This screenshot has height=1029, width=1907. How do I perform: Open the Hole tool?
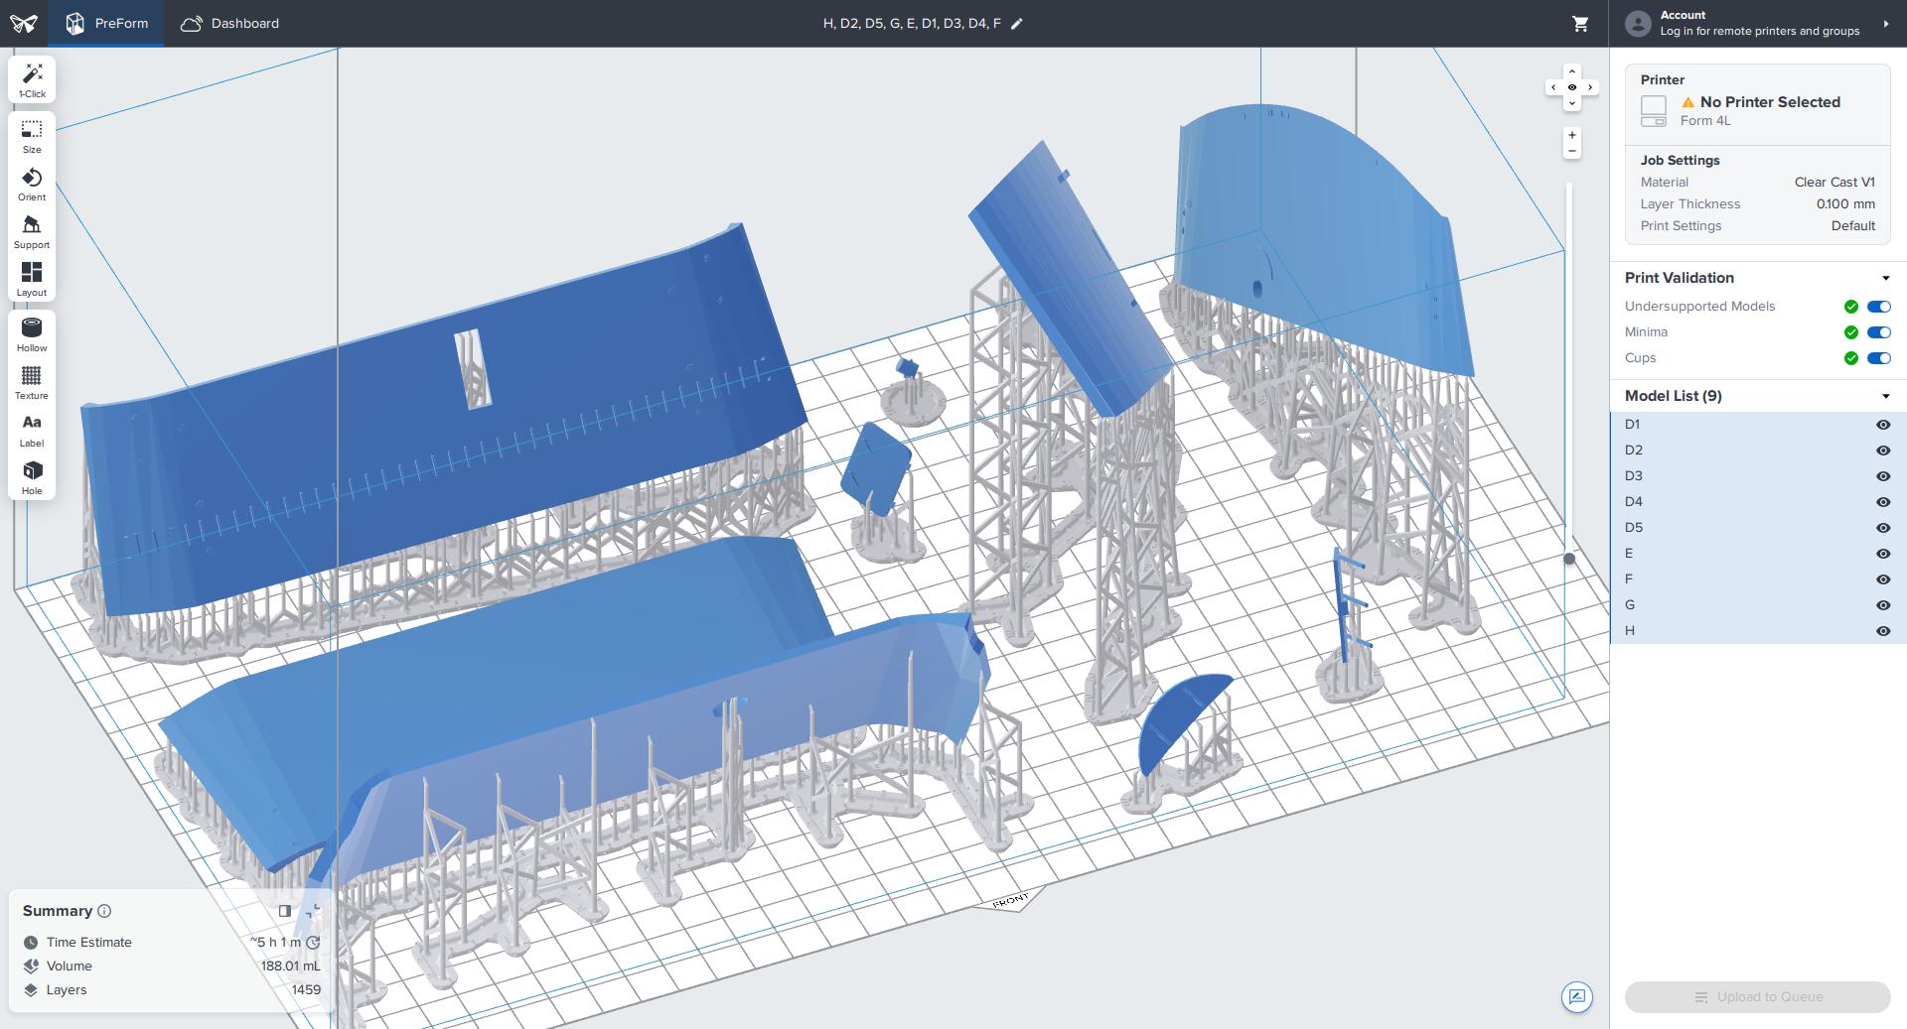[32, 477]
